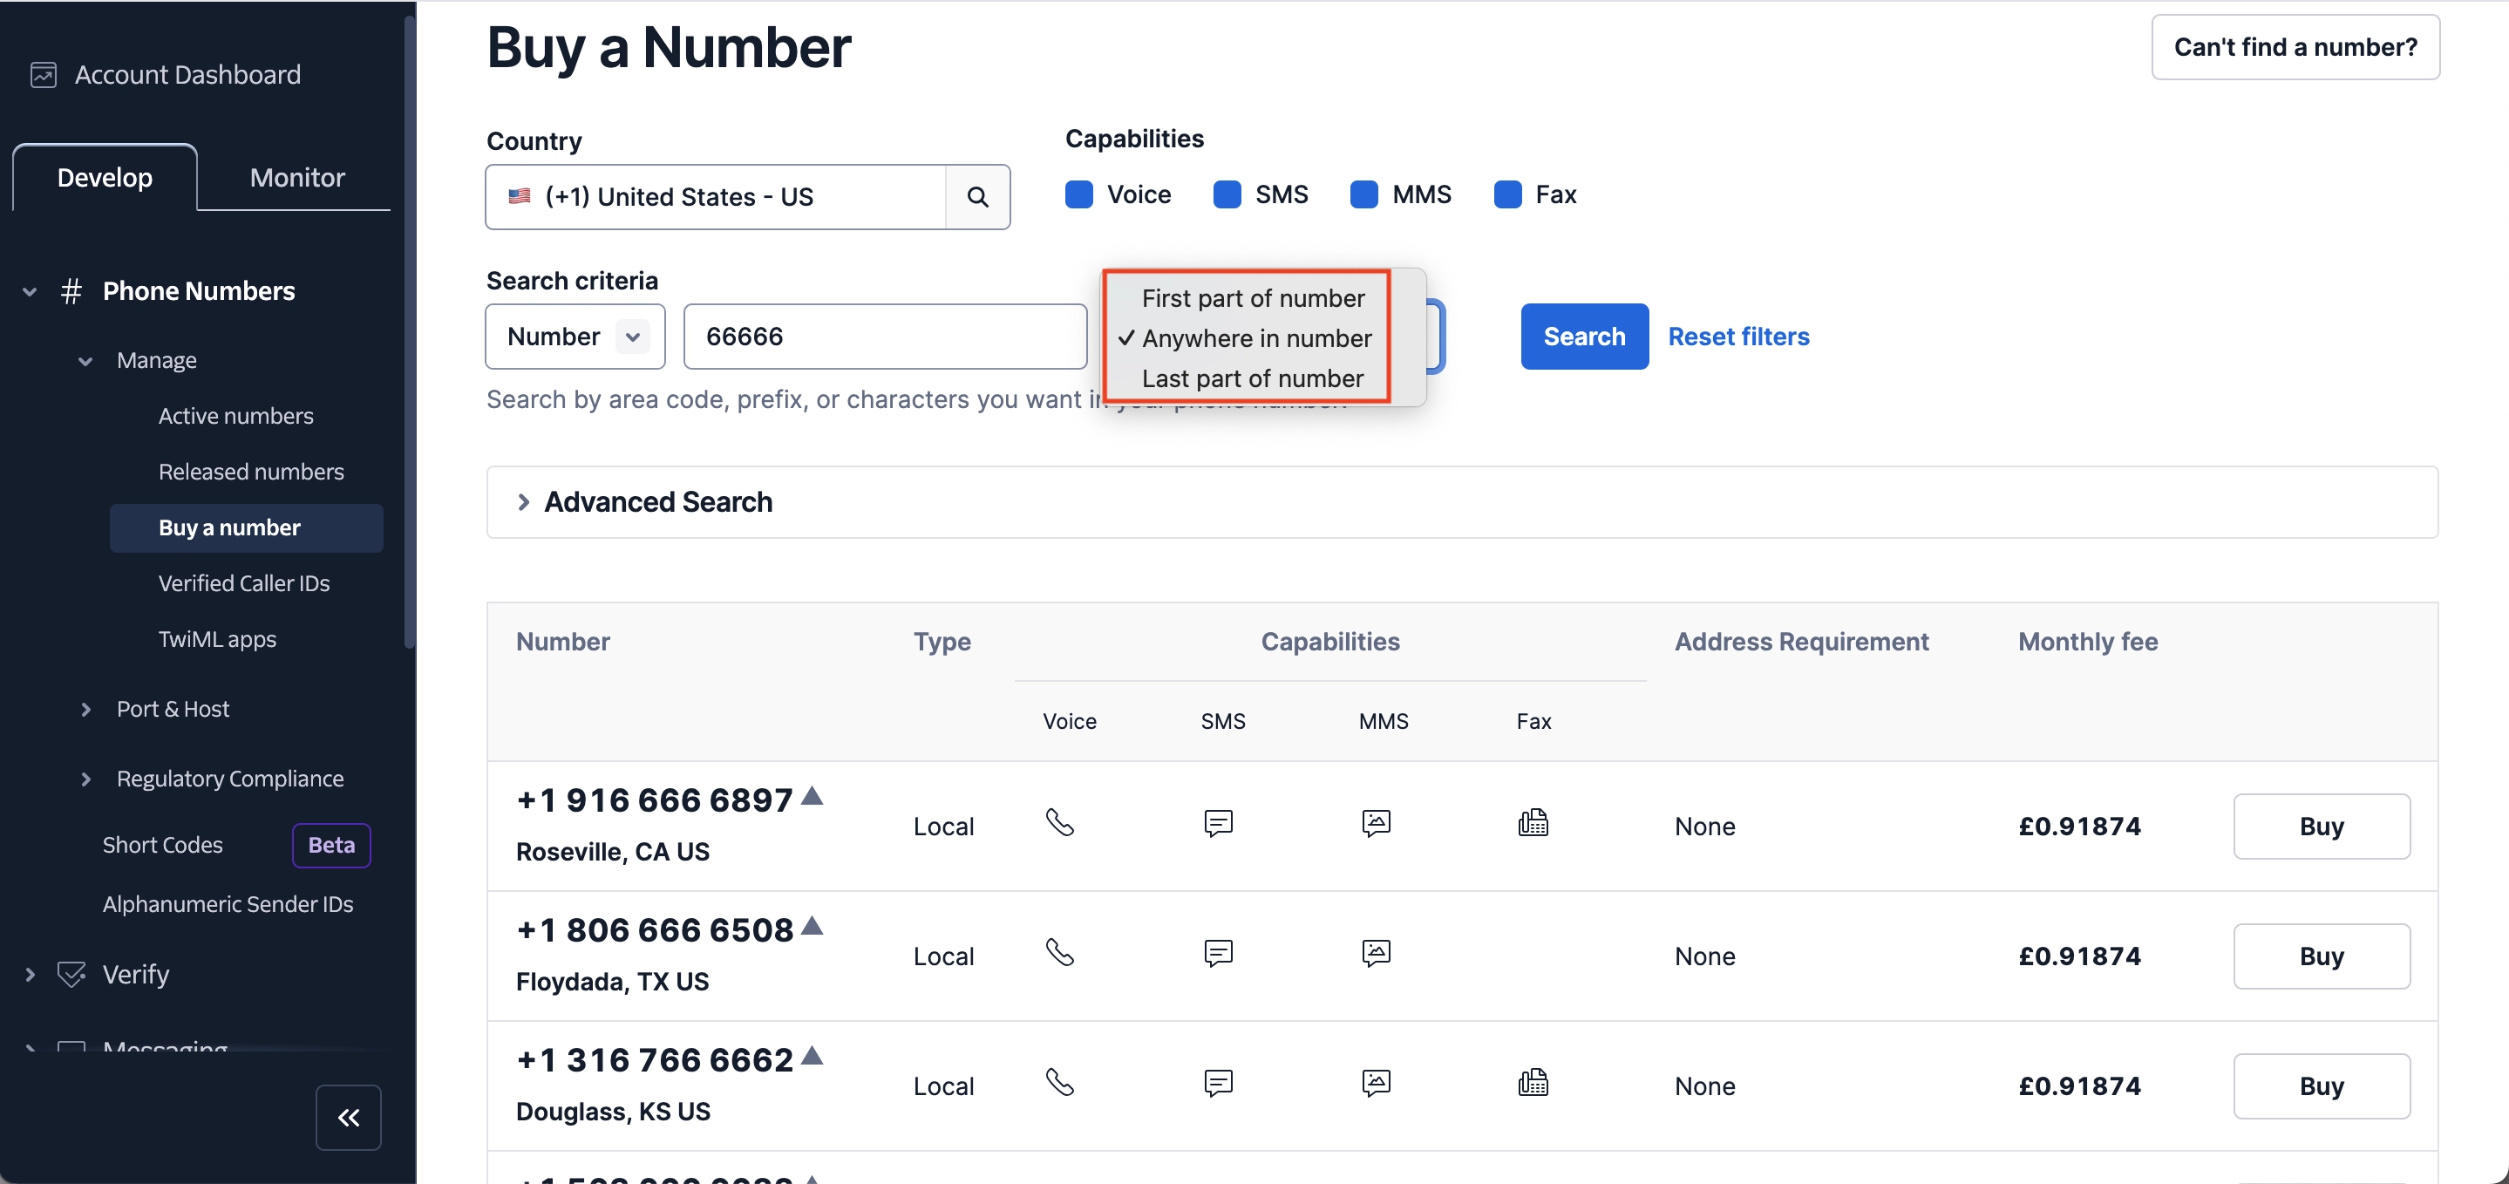Switch to the Monitor tab
The image size is (2509, 1184).
pyautogui.click(x=296, y=178)
